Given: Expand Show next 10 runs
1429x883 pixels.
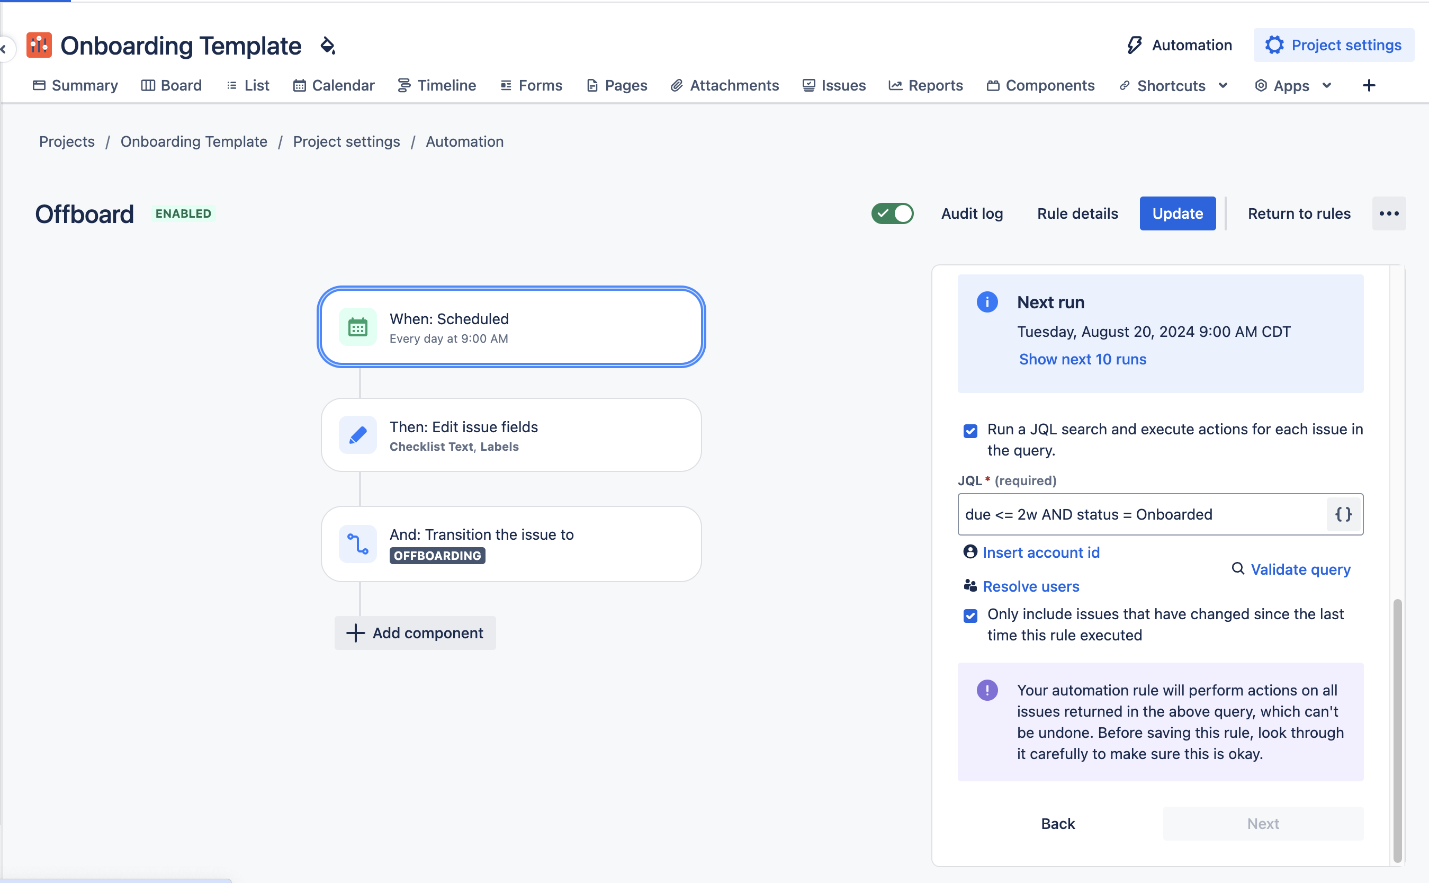Looking at the screenshot, I should [1082, 359].
